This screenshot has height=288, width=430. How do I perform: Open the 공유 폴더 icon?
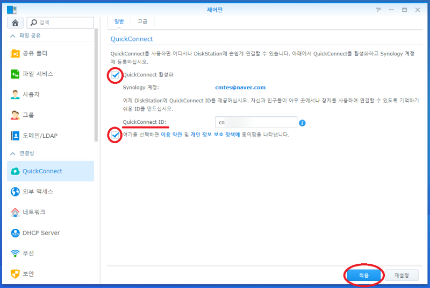tap(15, 53)
